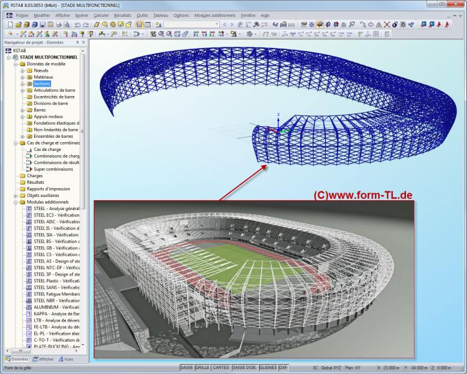Open the Aide menu
The image size is (467, 374).
[265, 15]
